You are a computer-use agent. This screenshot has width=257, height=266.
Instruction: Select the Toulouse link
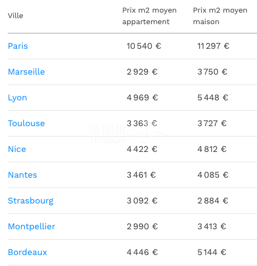(x=26, y=123)
